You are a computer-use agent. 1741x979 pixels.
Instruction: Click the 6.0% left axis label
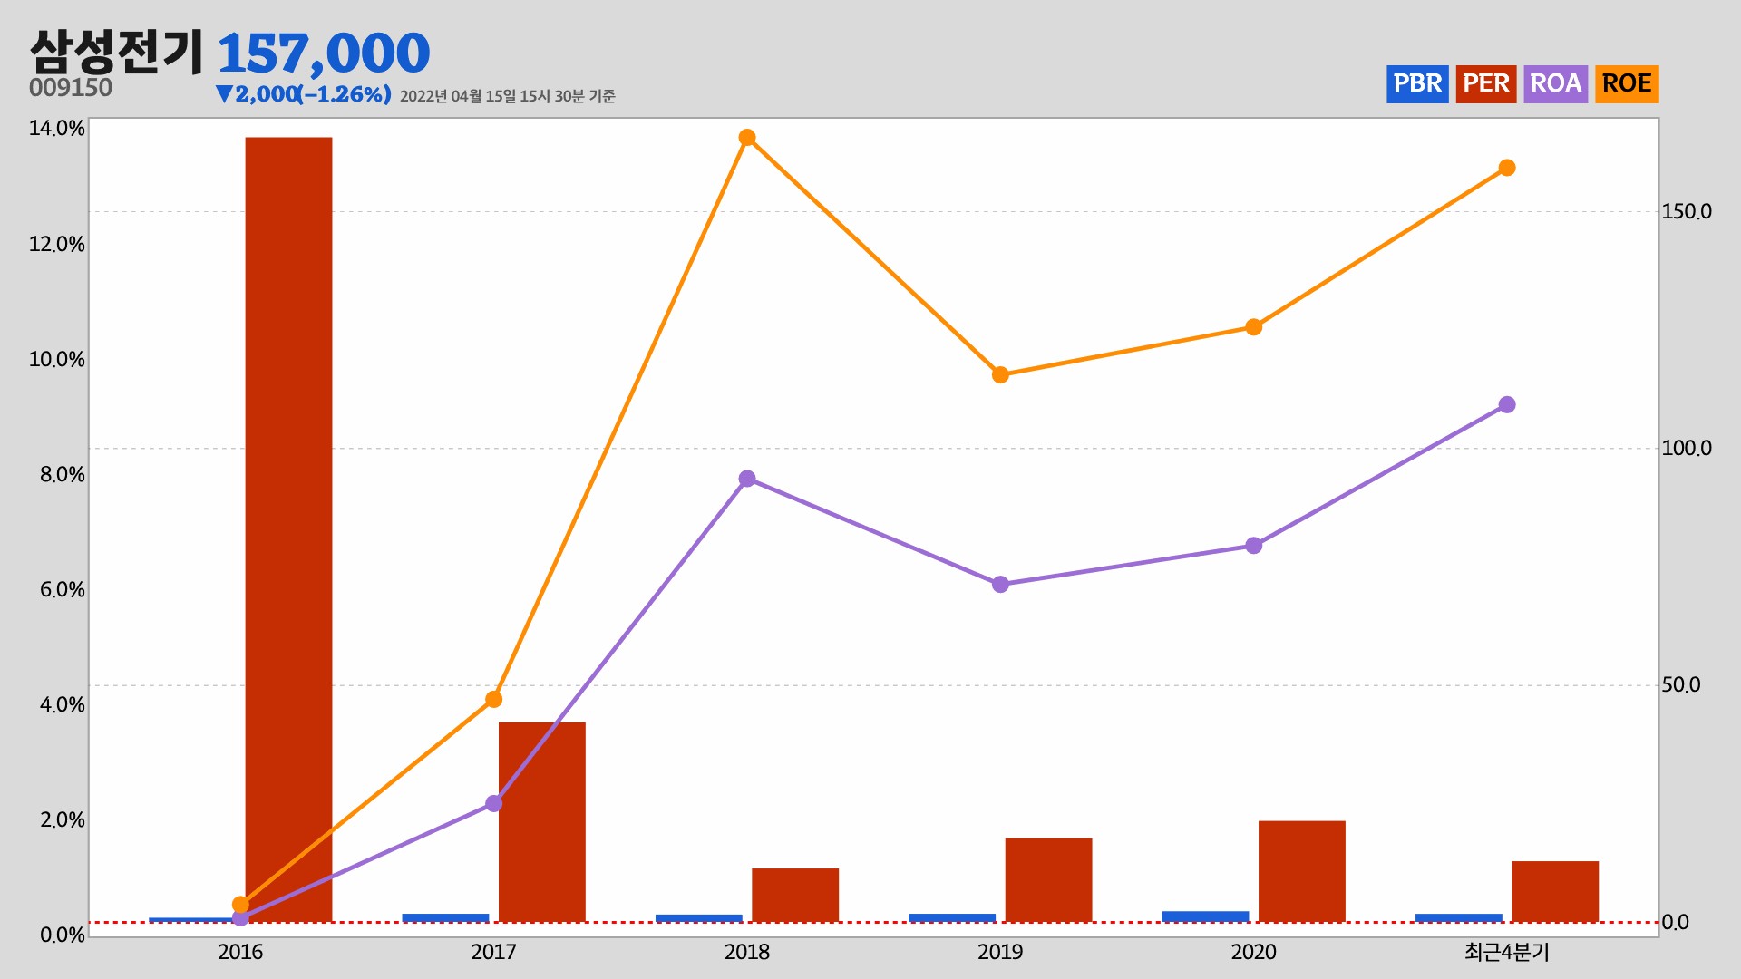tap(63, 590)
